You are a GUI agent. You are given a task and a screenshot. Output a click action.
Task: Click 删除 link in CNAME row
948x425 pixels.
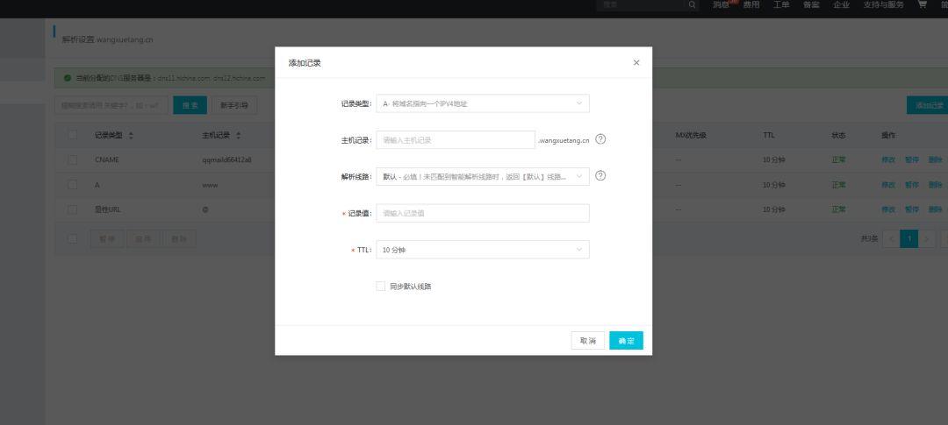pyautogui.click(x=936, y=160)
